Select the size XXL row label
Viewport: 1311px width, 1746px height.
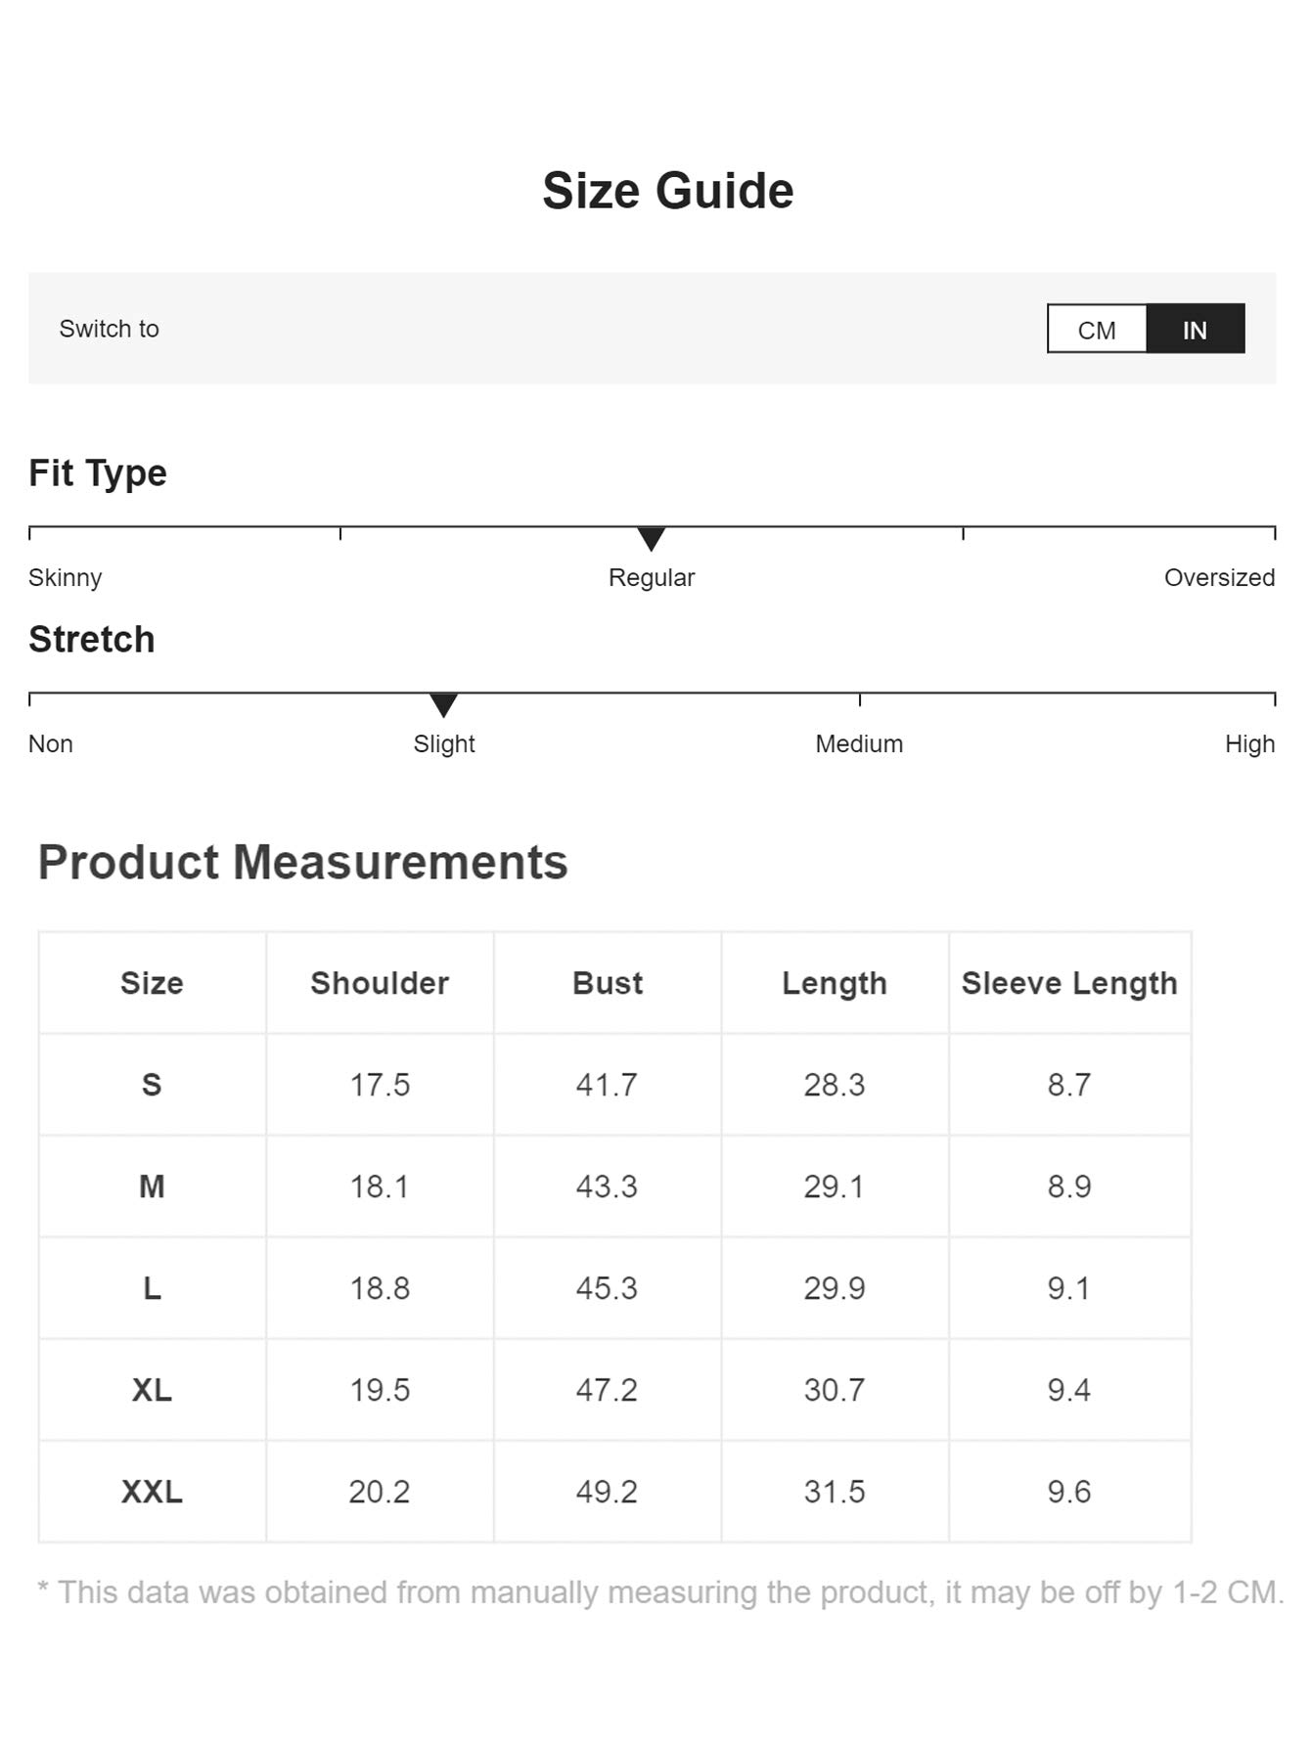[152, 1492]
